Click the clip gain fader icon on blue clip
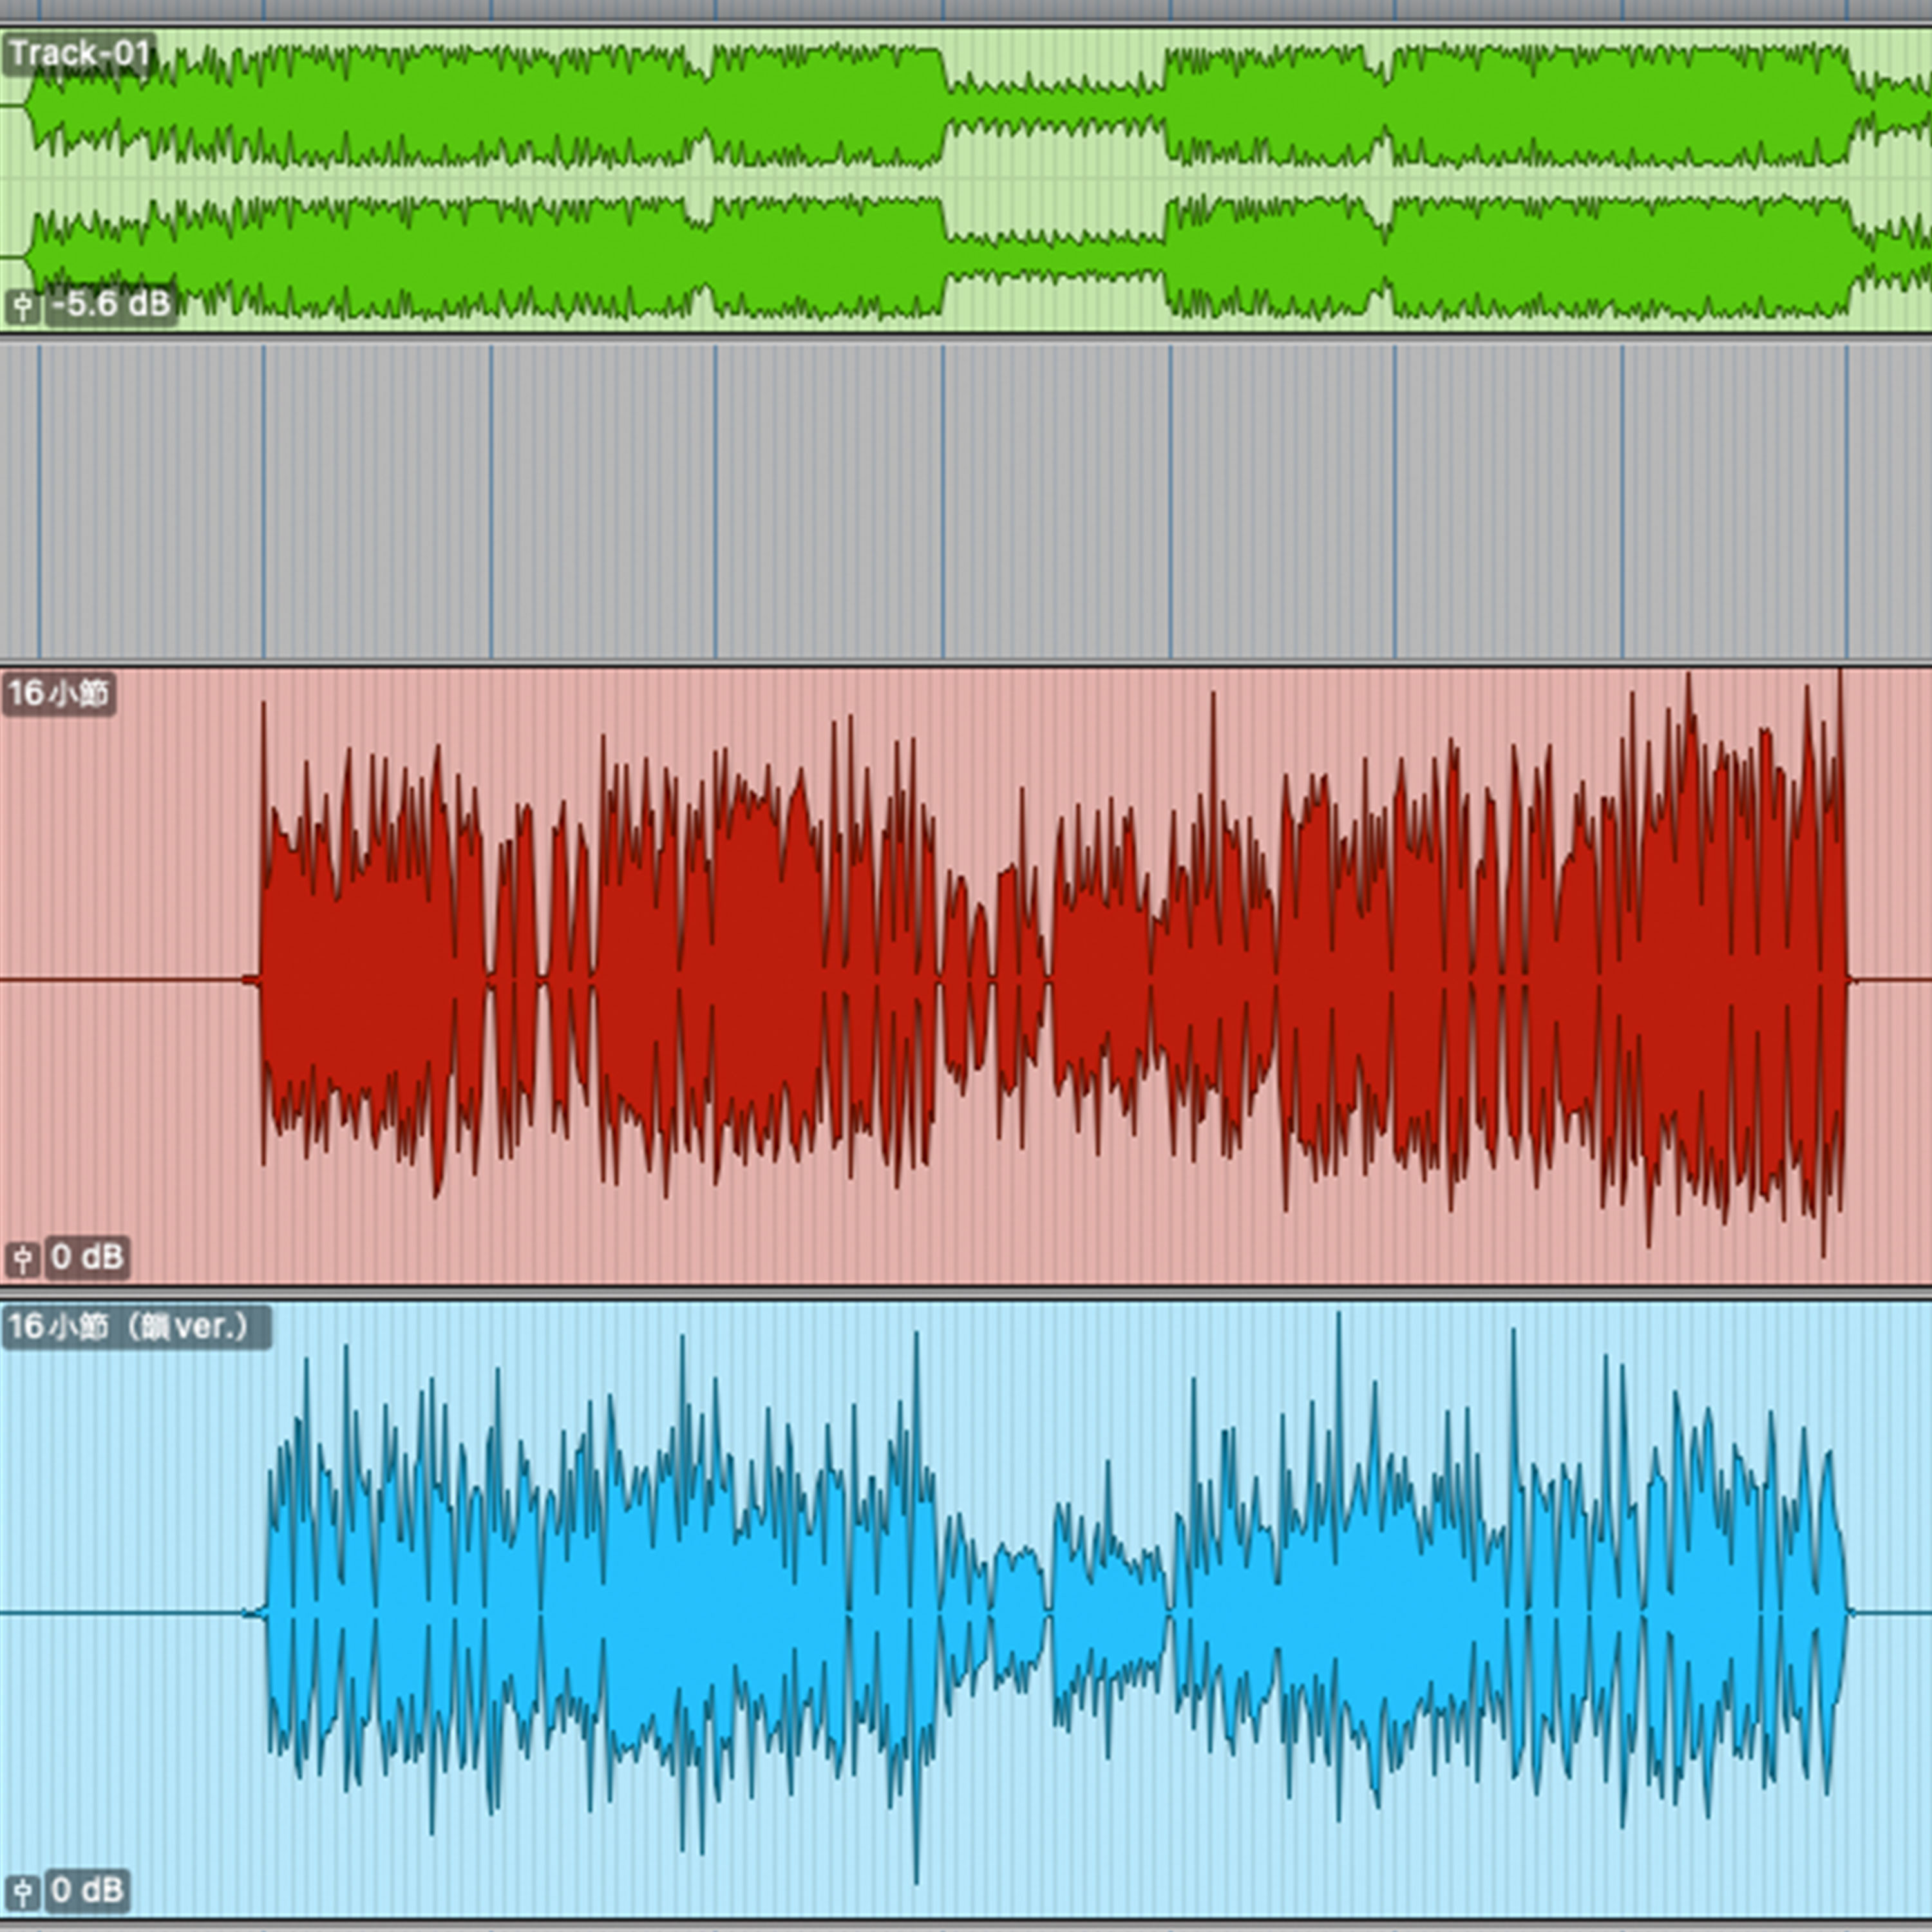This screenshot has height=1932, width=1932. [x=21, y=1892]
